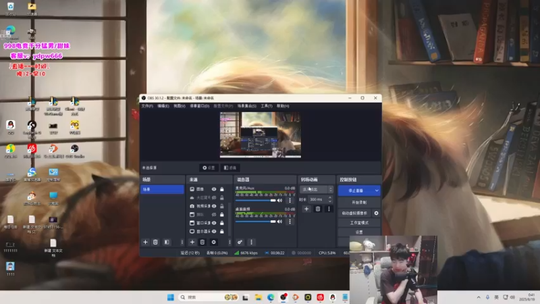Click 工作室模式 studio mode button

(359, 223)
